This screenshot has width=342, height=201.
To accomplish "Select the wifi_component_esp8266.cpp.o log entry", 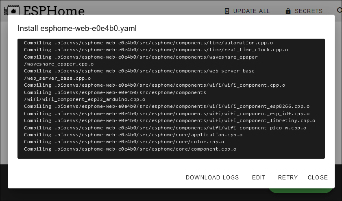I will click(x=167, y=107).
